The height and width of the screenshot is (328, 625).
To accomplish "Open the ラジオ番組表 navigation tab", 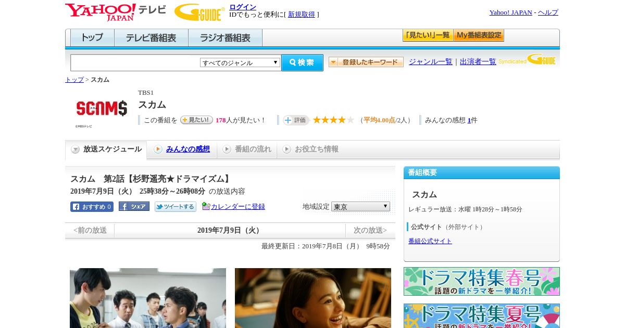I will (225, 38).
